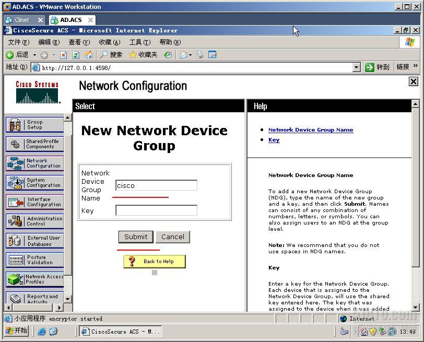Screen dimensions: 424x342
Task: Open the Group Setup sidebar section
Action: [x=34, y=125]
